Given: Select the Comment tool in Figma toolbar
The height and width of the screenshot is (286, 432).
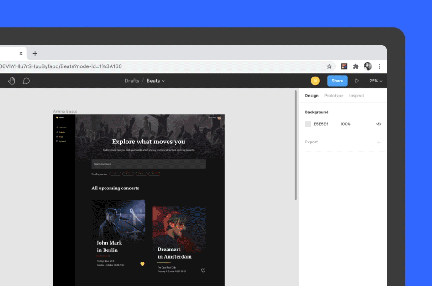Looking at the screenshot, I should click(x=26, y=81).
